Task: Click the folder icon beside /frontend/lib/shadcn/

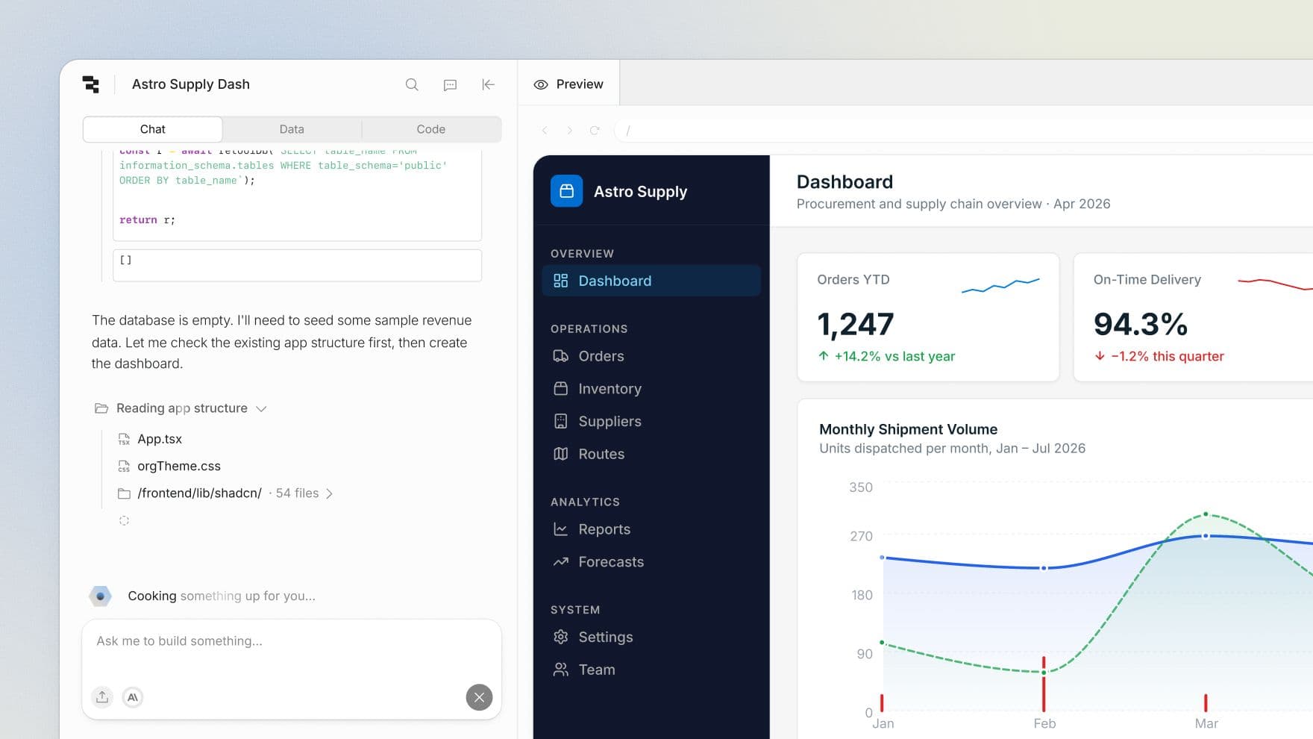Action: click(124, 493)
